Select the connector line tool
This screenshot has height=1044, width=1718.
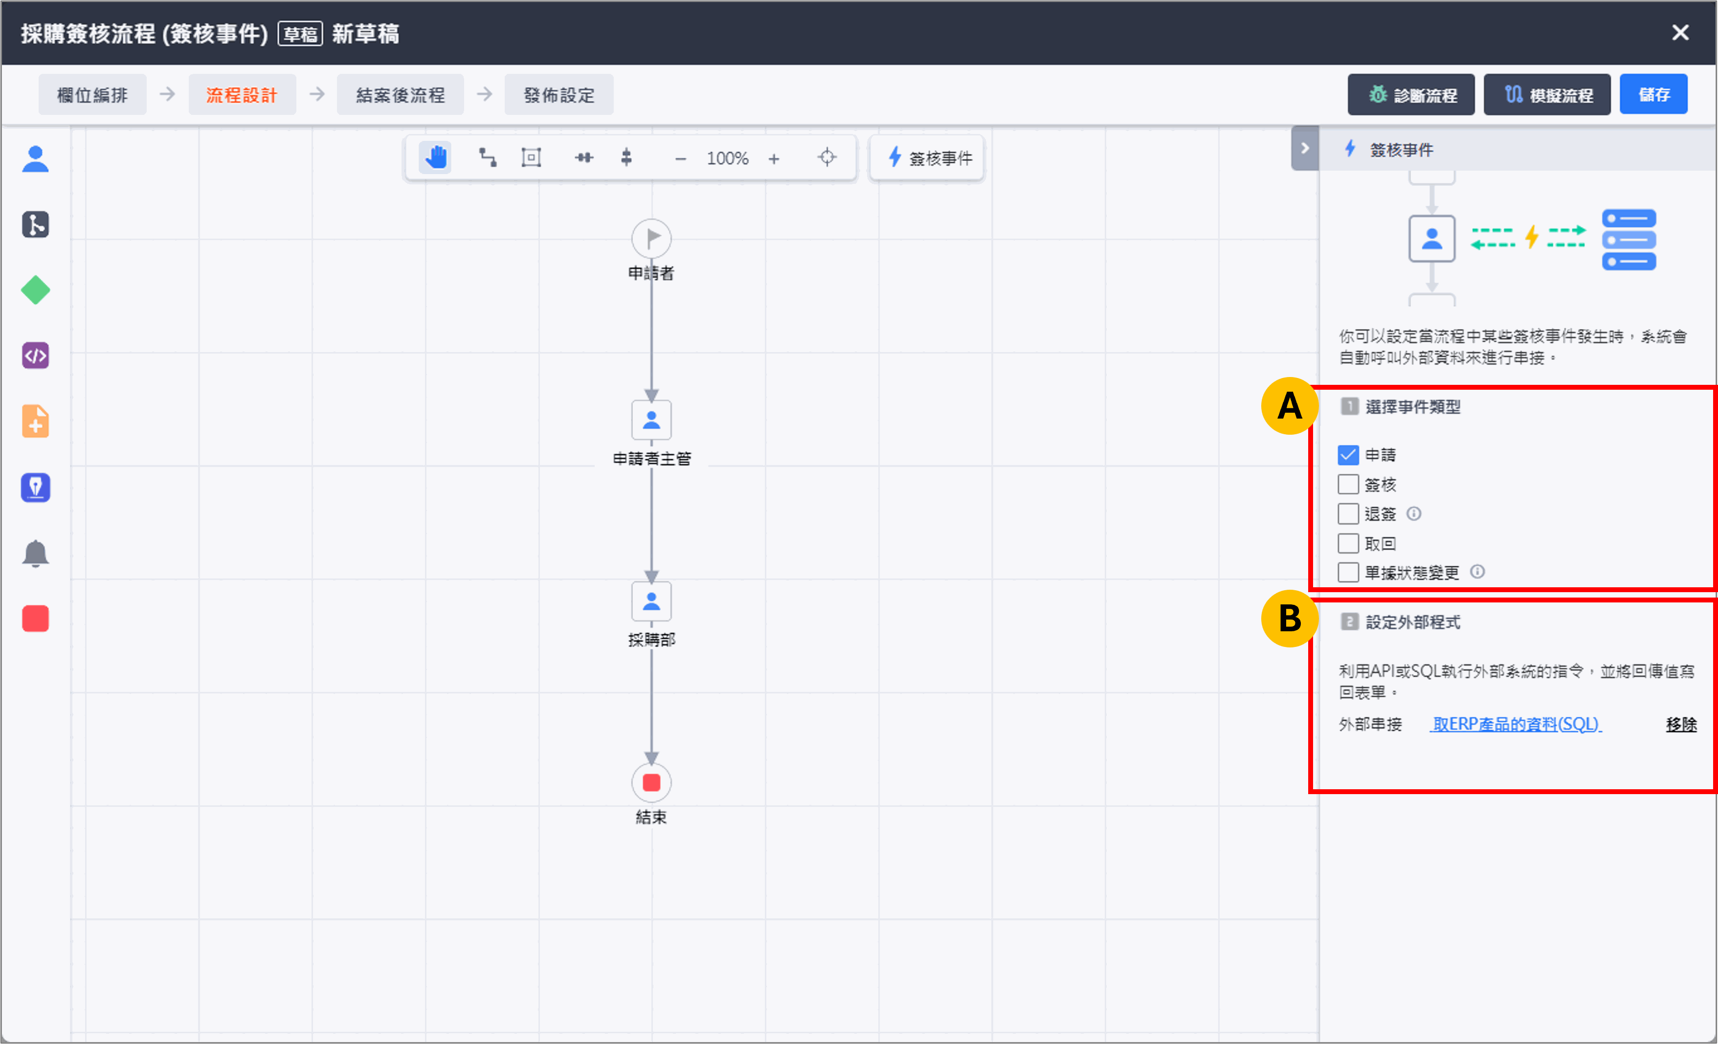[x=488, y=157]
